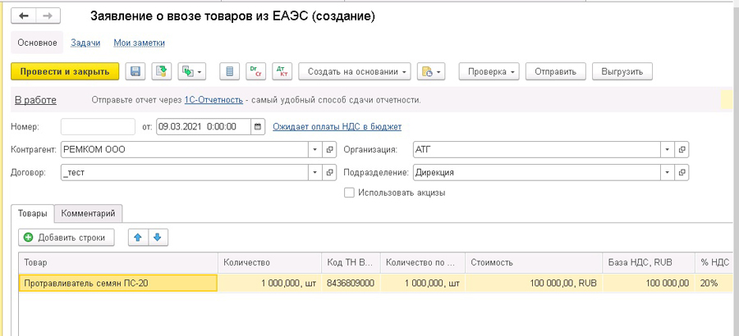Viewport: 739px width, 336px height.
Task: Click the Договор field _тест
Action: click(185, 172)
